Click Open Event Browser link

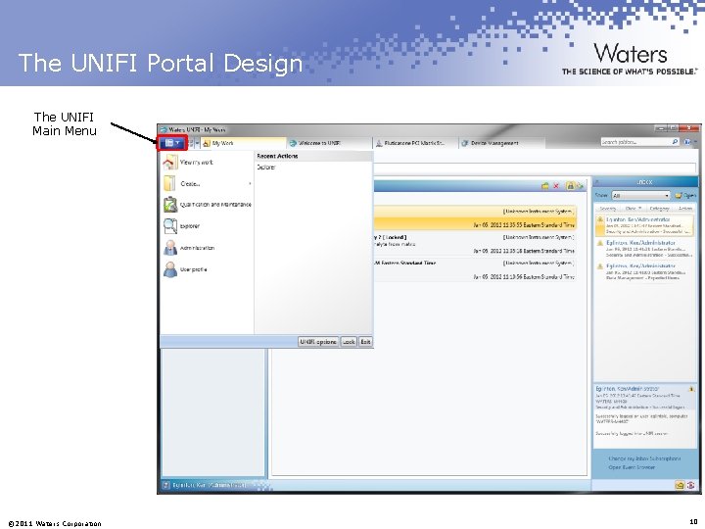coord(632,467)
